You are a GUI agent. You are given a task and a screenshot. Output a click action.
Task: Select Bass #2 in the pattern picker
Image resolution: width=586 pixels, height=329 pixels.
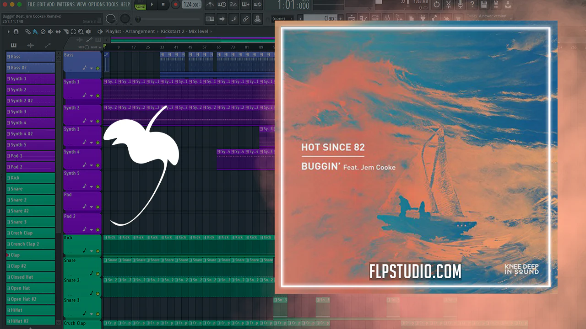pyautogui.click(x=31, y=68)
